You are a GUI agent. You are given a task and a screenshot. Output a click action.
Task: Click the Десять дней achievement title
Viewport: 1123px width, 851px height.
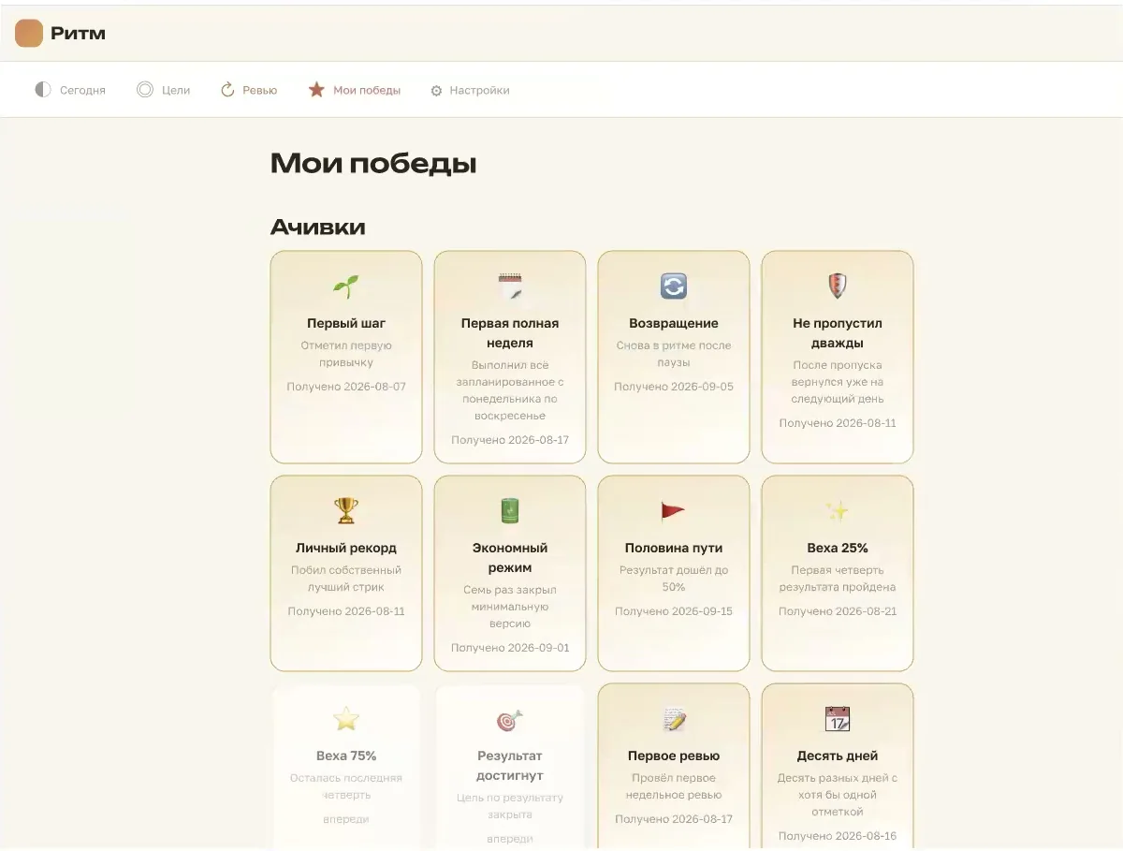pos(838,756)
